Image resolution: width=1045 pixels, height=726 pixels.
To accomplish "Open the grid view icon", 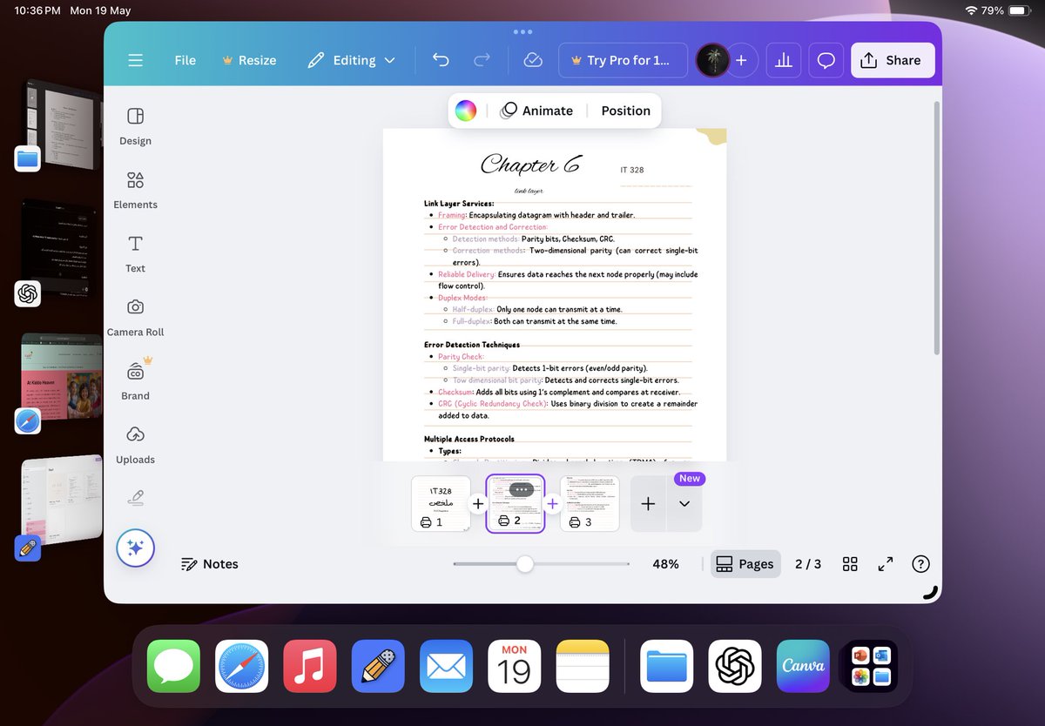I will (851, 564).
